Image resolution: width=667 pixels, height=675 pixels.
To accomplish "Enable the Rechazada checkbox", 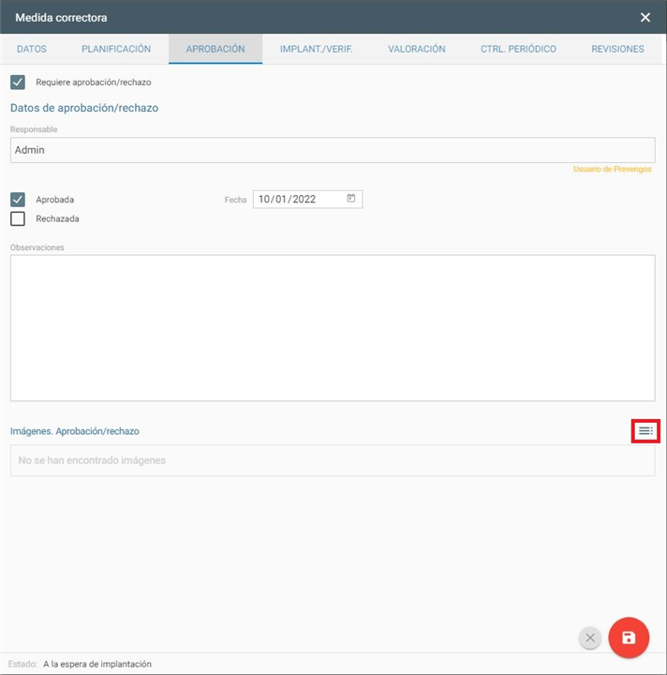I will point(18,219).
